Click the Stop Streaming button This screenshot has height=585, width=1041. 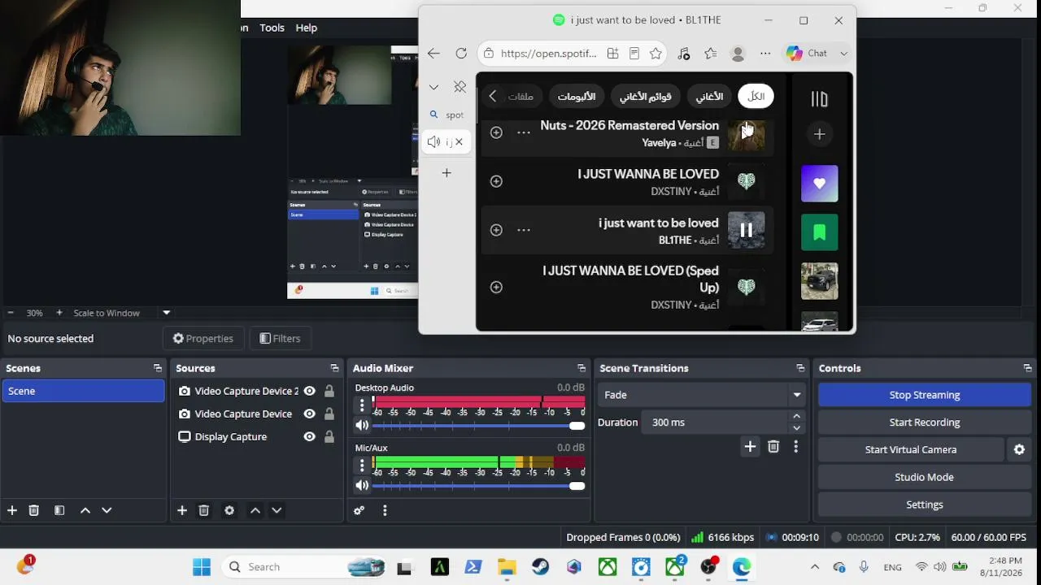(925, 395)
